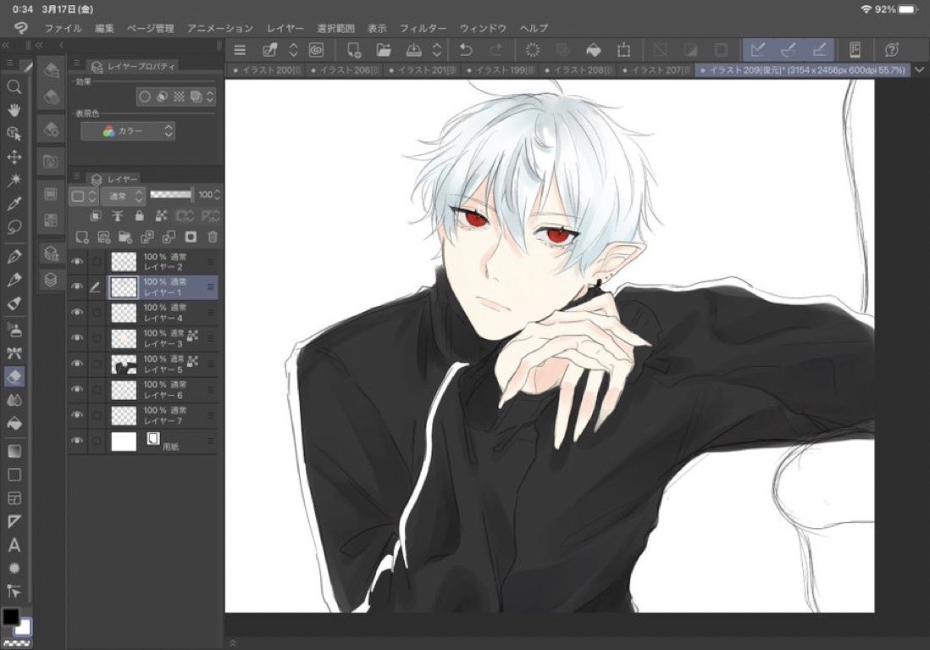The height and width of the screenshot is (650, 930).
Task: Select the black main color swatch
Action: (10, 616)
